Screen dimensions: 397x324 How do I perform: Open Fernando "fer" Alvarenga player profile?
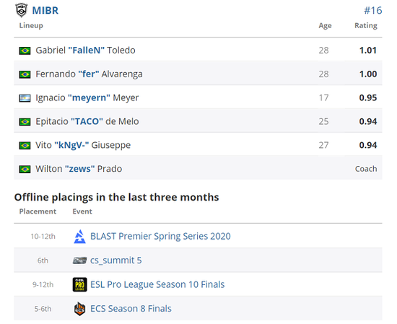point(89,74)
